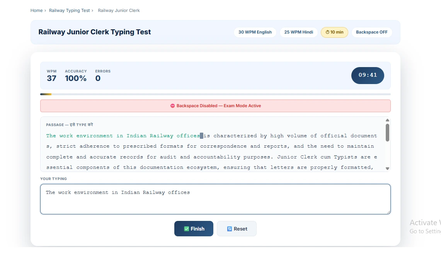Click the passage scrollbar up arrow
Image resolution: width=441 pixels, height=261 pixels.
387,120
